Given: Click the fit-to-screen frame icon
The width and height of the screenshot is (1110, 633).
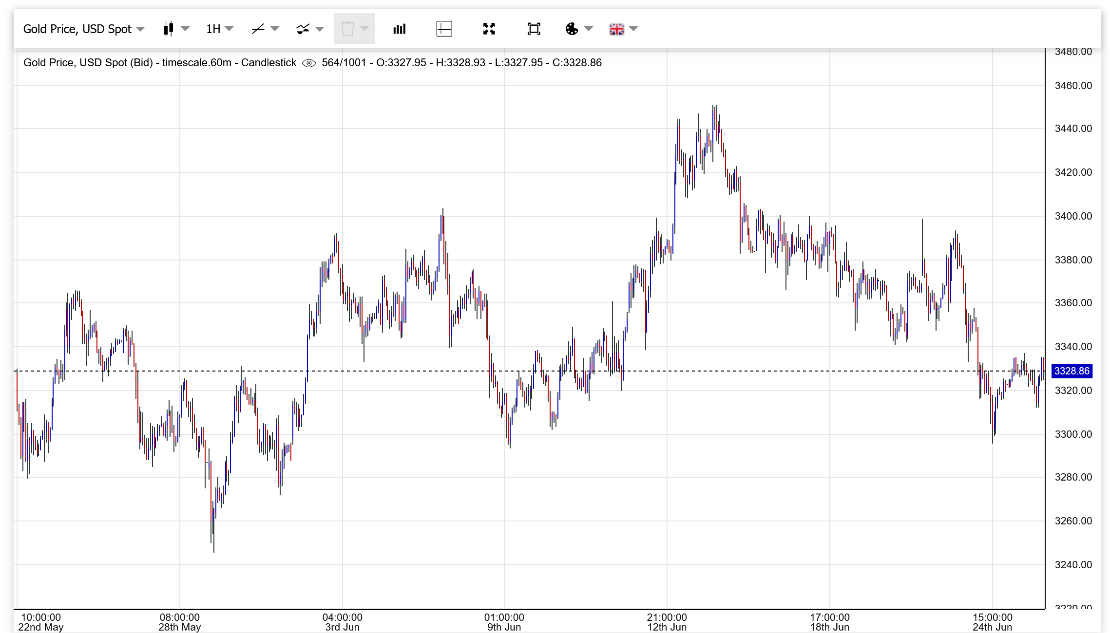Looking at the screenshot, I should pyautogui.click(x=534, y=29).
